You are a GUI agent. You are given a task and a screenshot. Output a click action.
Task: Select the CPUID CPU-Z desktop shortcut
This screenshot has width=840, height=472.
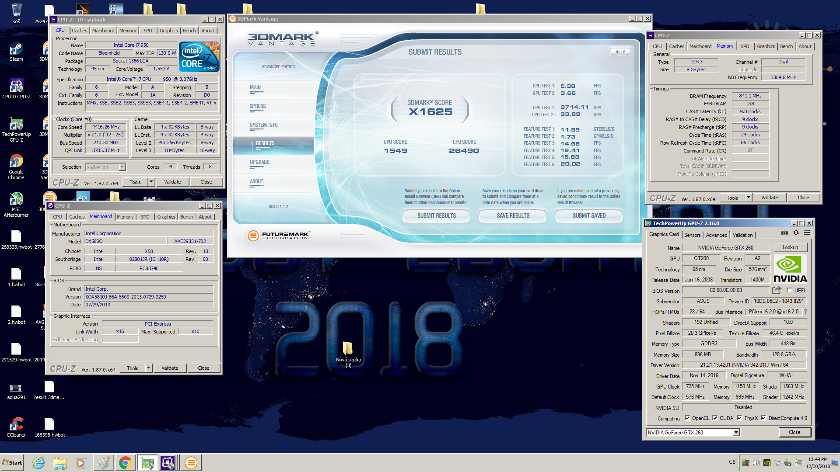[x=16, y=89]
